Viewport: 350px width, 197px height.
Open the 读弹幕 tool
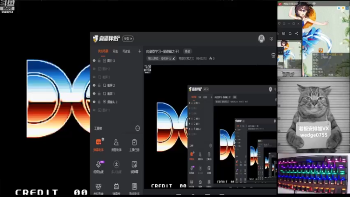click(x=134, y=167)
